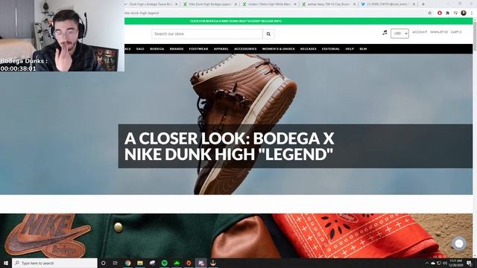This screenshot has height=268, width=477.
Task: Click the search magnifier button
Action: tap(268, 34)
